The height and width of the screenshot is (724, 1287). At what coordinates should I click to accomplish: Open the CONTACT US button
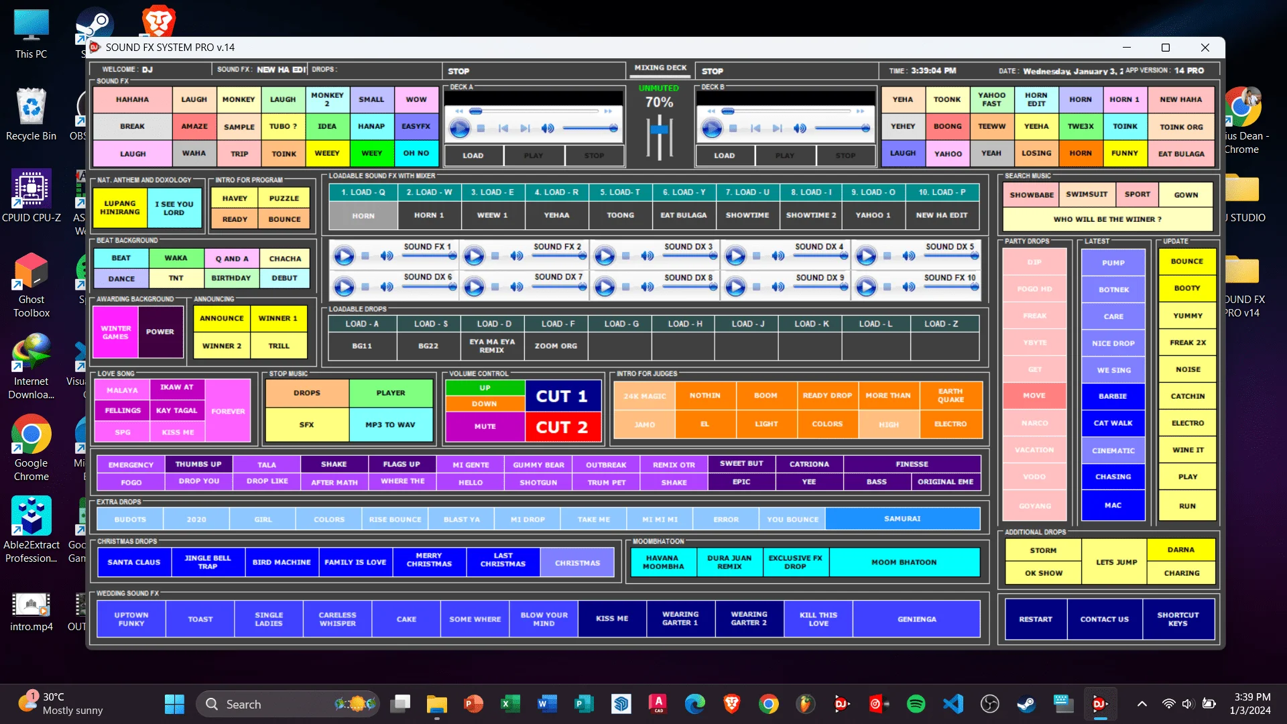tap(1104, 619)
